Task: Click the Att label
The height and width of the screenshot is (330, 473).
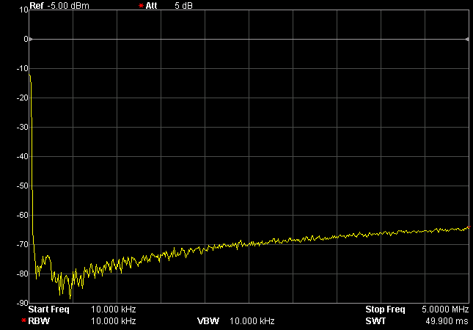Action: pyautogui.click(x=151, y=5)
